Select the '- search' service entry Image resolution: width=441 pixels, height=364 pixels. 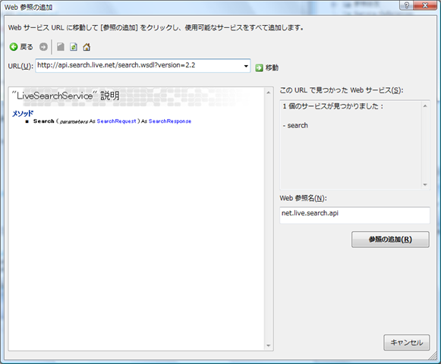click(295, 125)
